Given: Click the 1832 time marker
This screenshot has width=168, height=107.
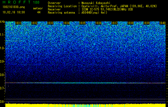Looking at the screenshot, I should [x=34, y=23].
